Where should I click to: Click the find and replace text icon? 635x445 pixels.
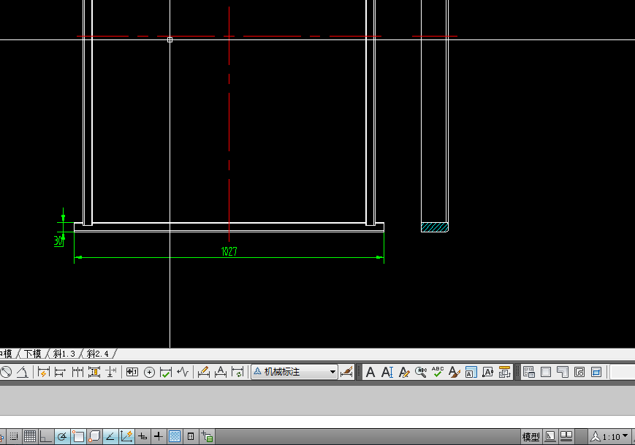tap(421, 372)
